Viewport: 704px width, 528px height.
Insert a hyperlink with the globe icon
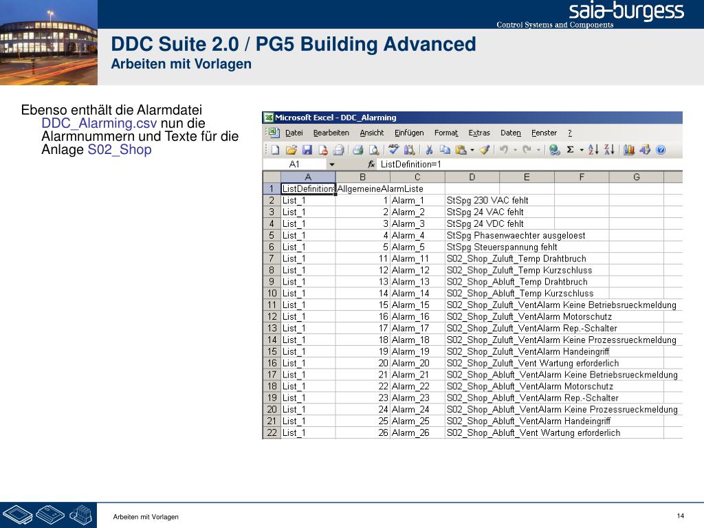[x=555, y=150]
